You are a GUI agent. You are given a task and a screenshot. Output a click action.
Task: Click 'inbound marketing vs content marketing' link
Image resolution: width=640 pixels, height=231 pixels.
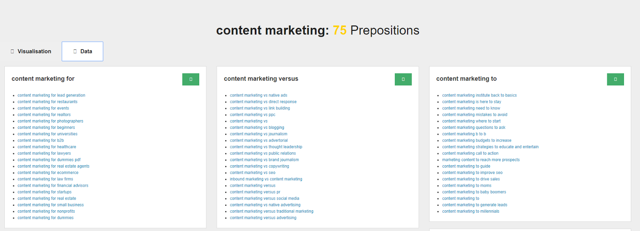click(x=266, y=179)
